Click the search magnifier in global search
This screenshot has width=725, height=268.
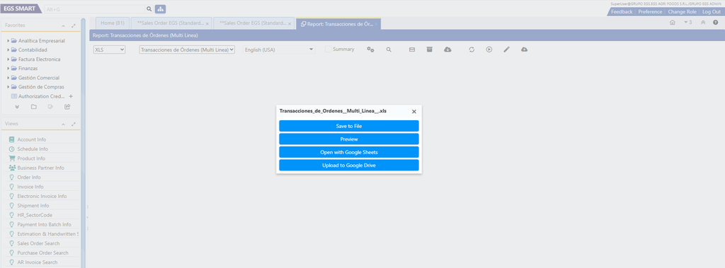point(149,8)
